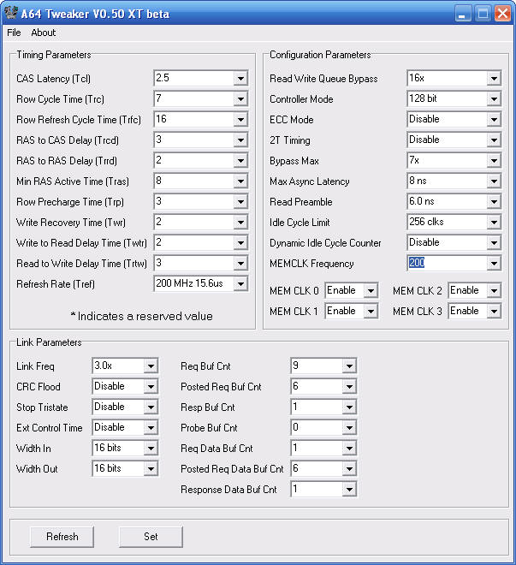
Task: Expand the Max Async Latency dropdown
Action: click(494, 181)
